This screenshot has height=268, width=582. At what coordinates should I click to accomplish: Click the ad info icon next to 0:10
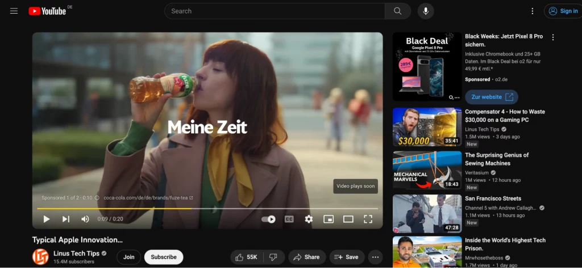coord(97,198)
